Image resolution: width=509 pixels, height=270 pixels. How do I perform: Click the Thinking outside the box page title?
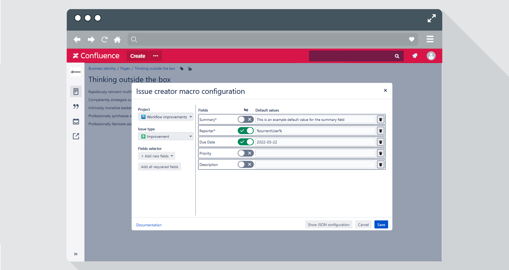pyautogui.click(x=130, y=79)
